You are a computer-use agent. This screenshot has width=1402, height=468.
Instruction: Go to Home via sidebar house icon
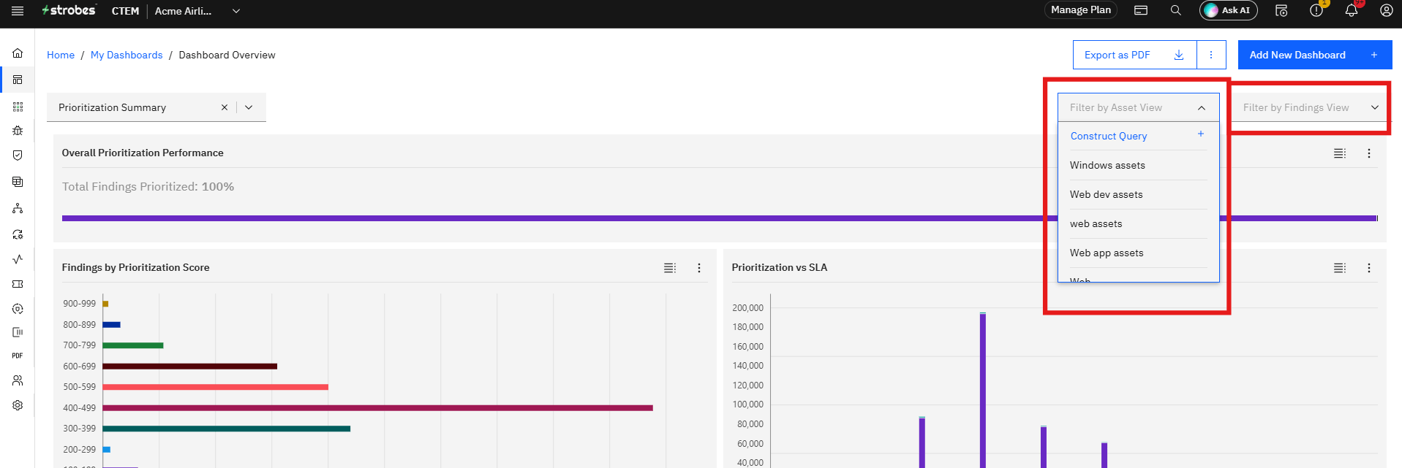[18, 53]
